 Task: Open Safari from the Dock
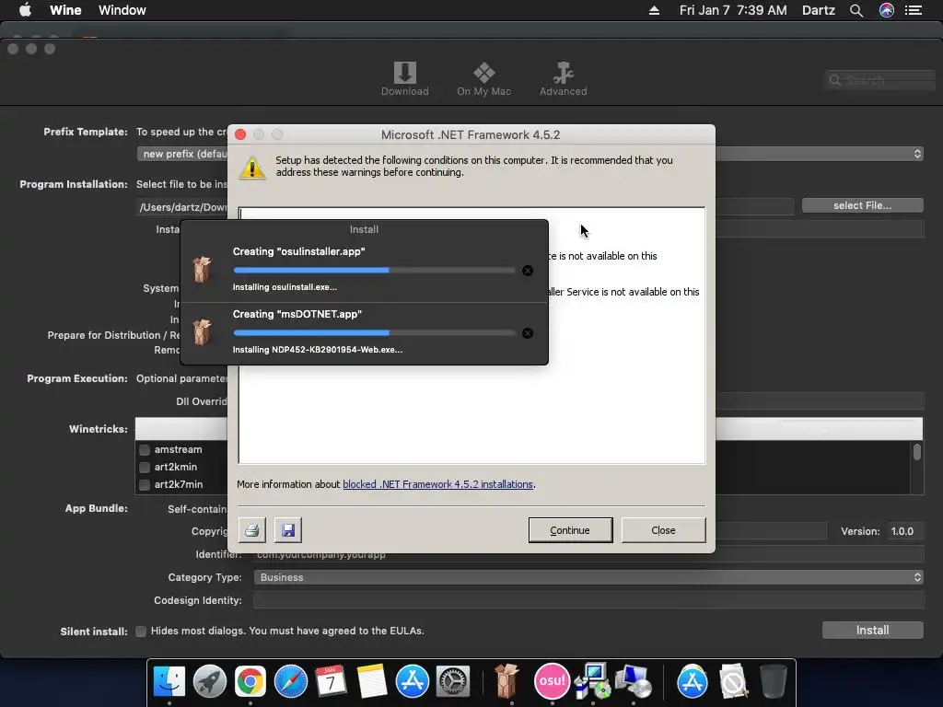tap(290, 681)
